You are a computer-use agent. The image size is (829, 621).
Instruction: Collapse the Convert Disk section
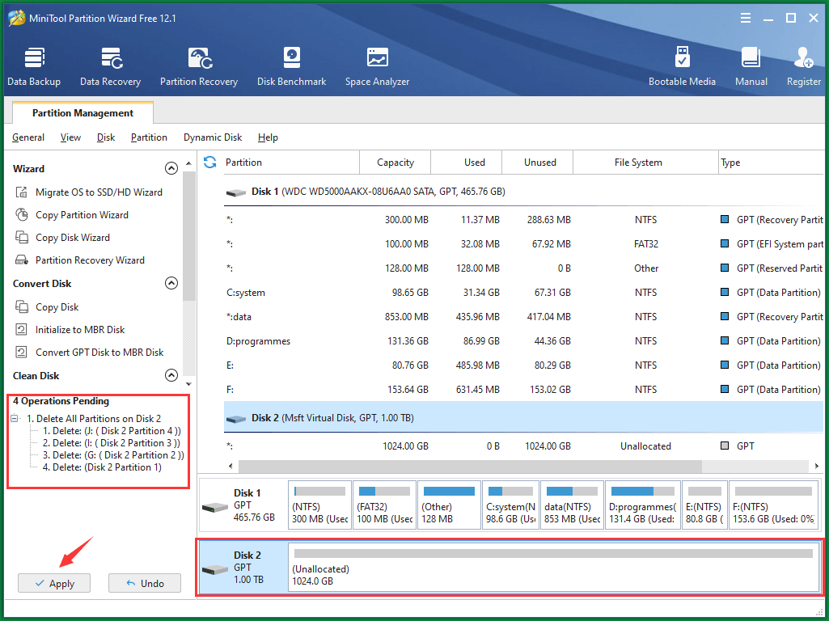click(x=171, y=283)
